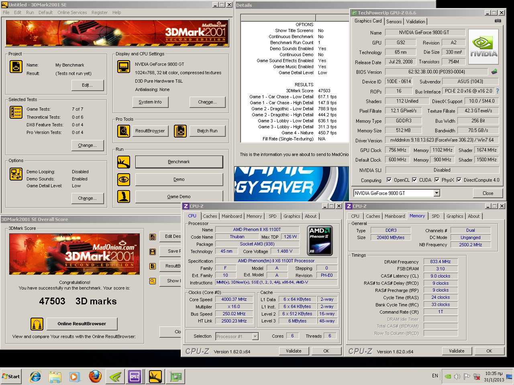This screenshot has width=514, height=385.
Task: Click the Project icon in 3DMark2001
Action: pos(16,67)
